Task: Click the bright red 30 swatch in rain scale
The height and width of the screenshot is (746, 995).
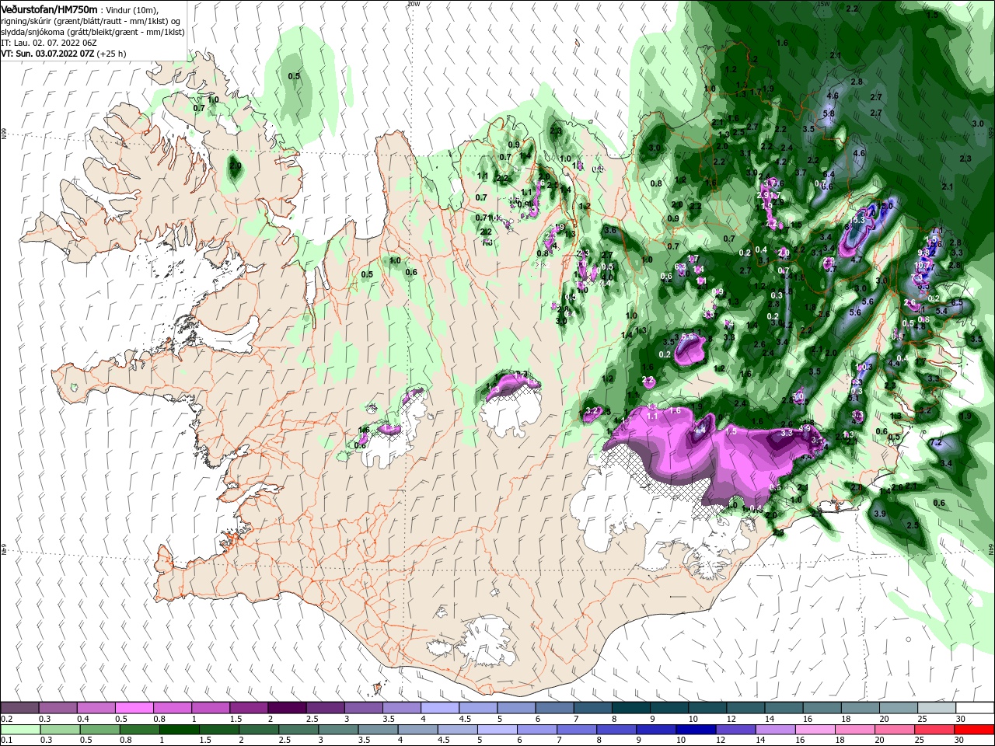Action: (975, 730)
